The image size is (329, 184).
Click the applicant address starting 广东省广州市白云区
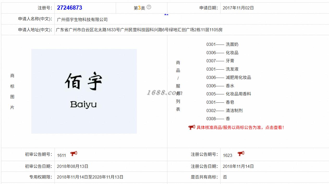139,30
